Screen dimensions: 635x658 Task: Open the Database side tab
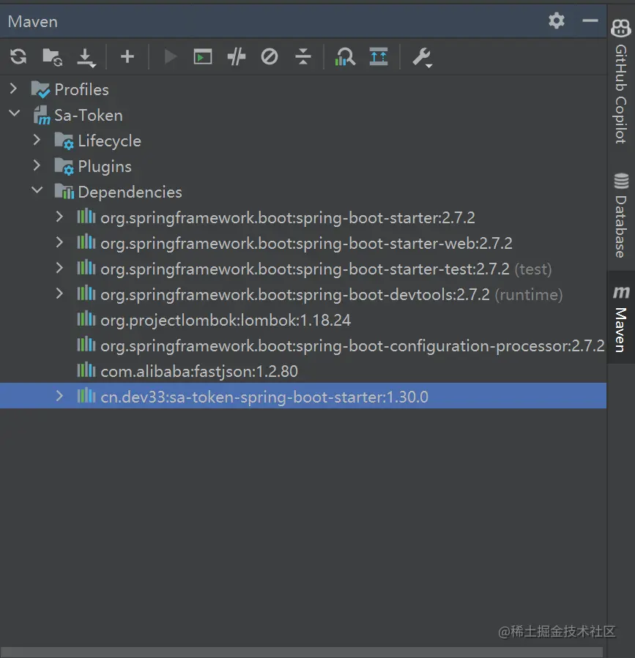tap(621, 215)
